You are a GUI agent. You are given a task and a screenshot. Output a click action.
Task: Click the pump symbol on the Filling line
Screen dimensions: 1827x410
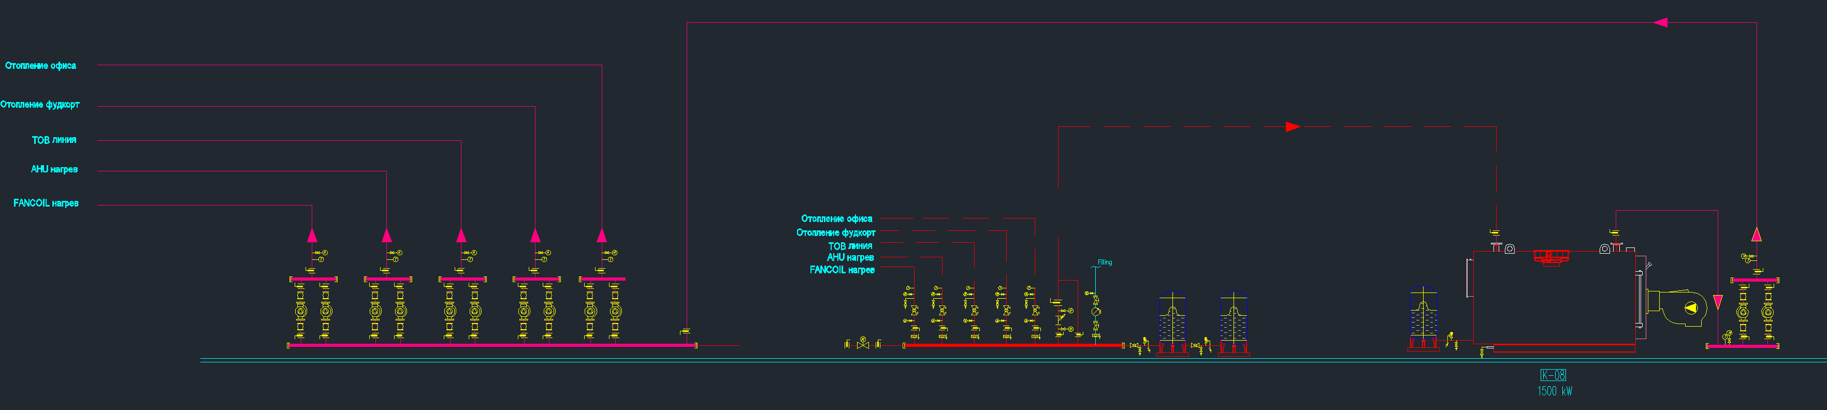1096,312
